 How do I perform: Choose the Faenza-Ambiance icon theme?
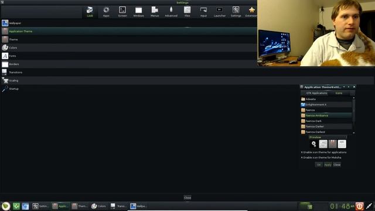tap(326, 115)
